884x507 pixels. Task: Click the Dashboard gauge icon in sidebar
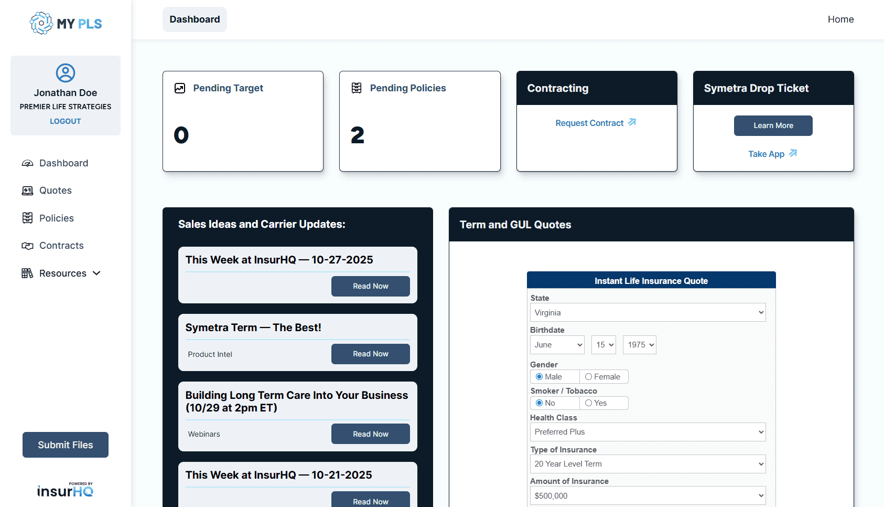(27, 163)
